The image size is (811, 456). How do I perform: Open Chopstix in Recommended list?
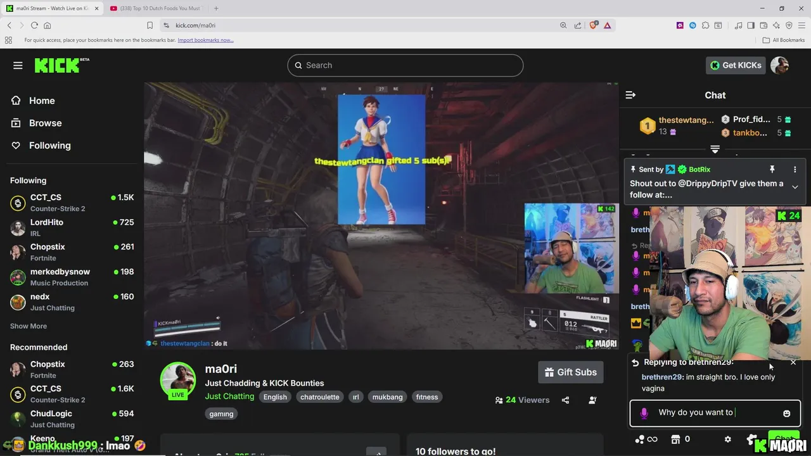pos(72,369)
